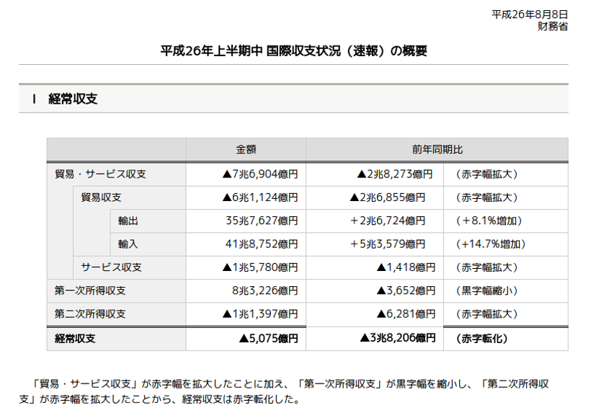The width and height of the screenshot is (591, 413).
Task: Click the row label 輸入
Action: 128,244
